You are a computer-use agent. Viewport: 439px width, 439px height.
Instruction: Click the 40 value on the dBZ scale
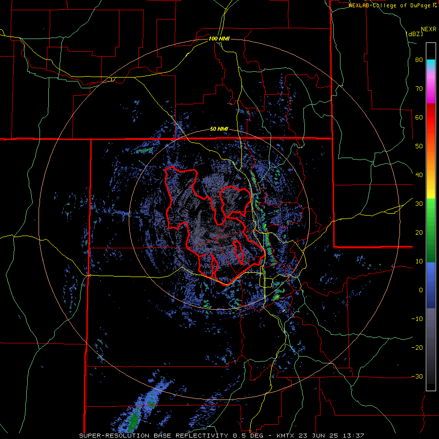click(x=419, y=175)
